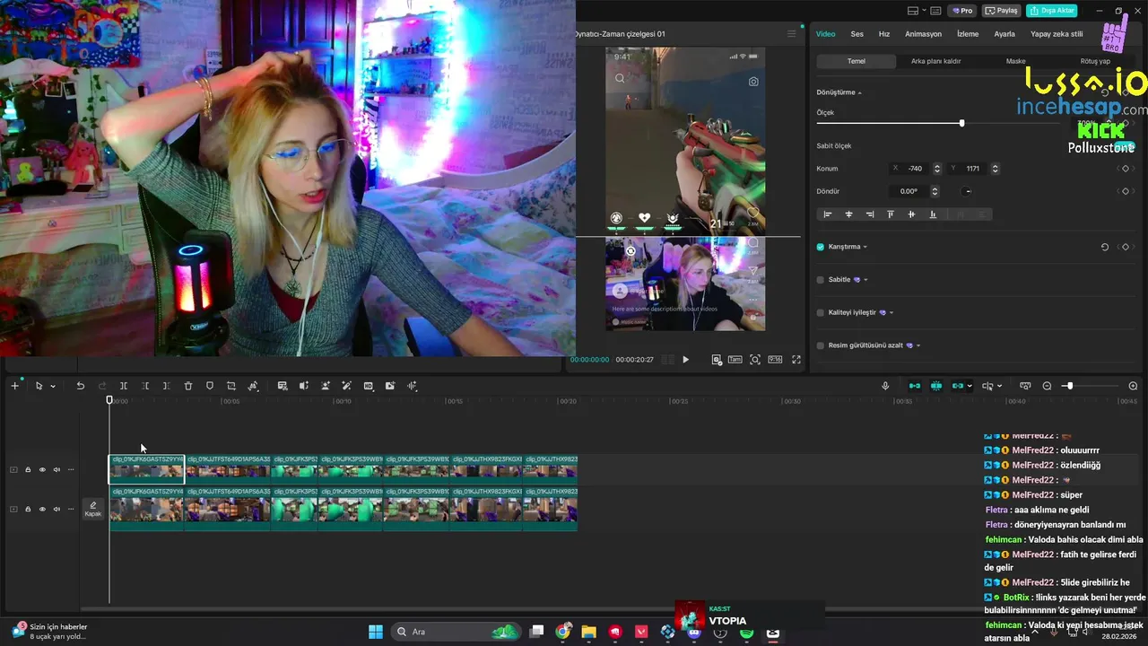
Task: Click the zoom out magnifier on timeline
Action: point(1047,386)
